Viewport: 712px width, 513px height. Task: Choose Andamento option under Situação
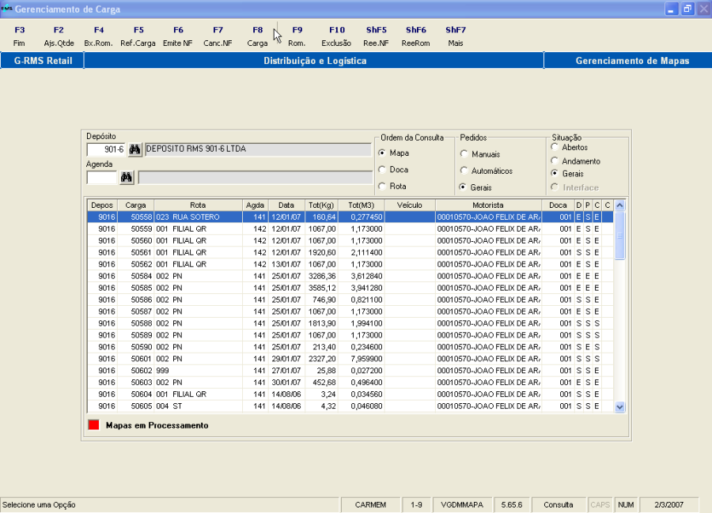coord(555,161)
